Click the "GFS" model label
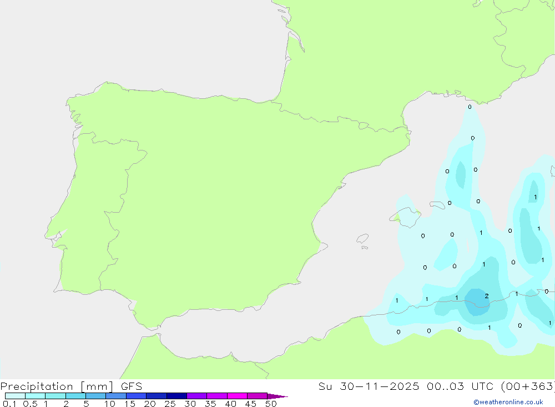 [132, 386]
